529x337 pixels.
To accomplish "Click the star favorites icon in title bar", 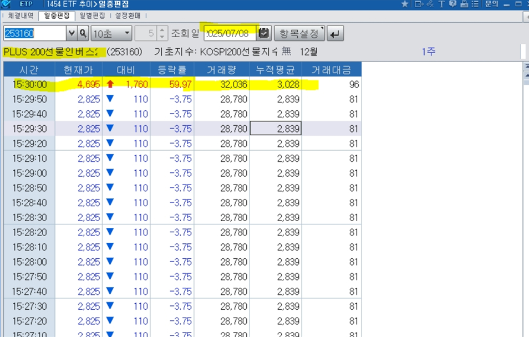I will [x=405, y=4].
